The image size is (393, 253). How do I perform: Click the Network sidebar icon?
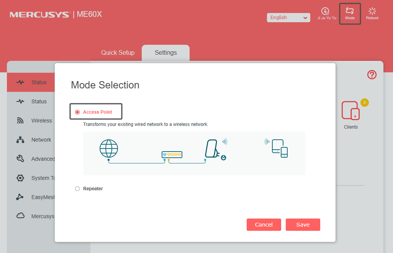(x=20, y=140)
